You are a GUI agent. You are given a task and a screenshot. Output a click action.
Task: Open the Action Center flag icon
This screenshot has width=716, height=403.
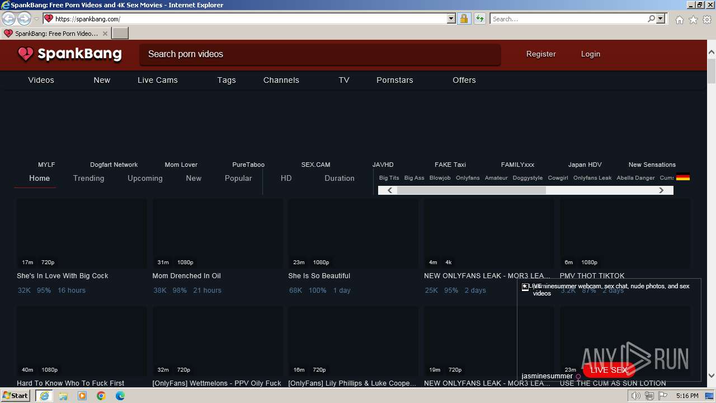[x=663, y=396]
